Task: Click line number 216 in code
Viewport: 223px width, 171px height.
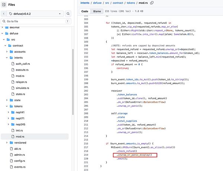Action: pyautogui.click(x=86, y=143)
